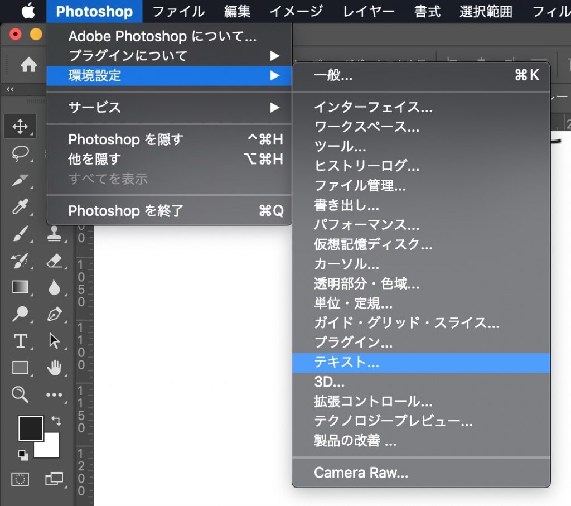Open 書き出し... preferences
This screenshot has height=506, width=571.
pyautogui.click(x=422, y=205)
